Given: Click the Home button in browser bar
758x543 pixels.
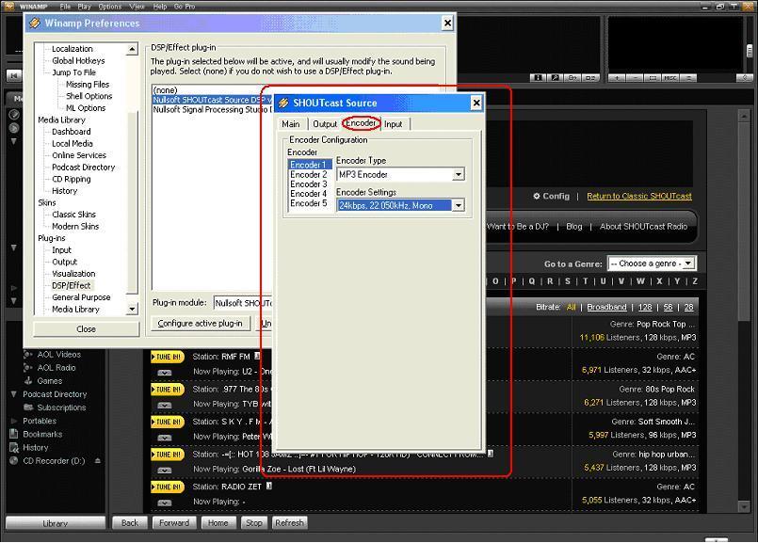Looking at the screenshot, I should pos(218,522).
